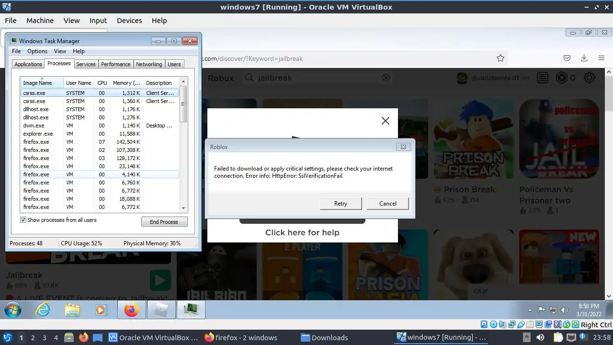Open the Policeman Vs Prisoner two game thumbnail
Screen dimensions: 613x345
(x=559, y=139)
